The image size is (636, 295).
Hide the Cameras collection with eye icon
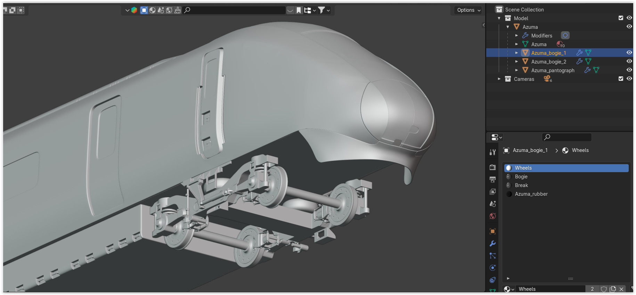(x=629, y=79)
